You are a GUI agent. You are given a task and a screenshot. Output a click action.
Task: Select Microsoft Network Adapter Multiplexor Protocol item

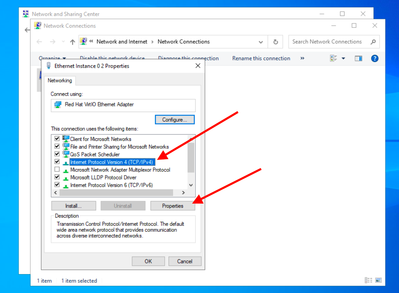[120, 170]
